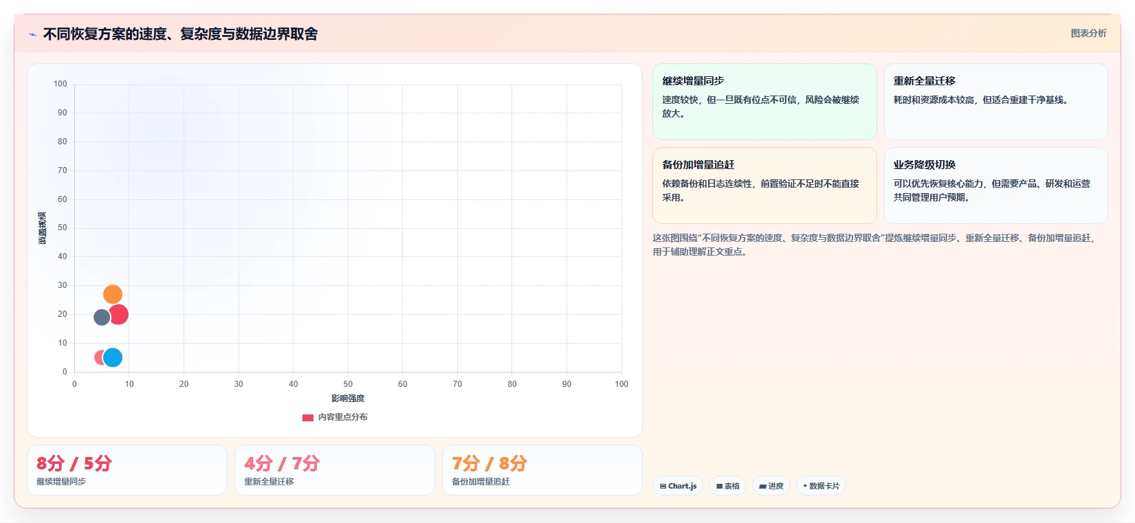Click the 影响强度 x-axis label
Viewport: 1135px width, 523px height.
click(348, 399)
